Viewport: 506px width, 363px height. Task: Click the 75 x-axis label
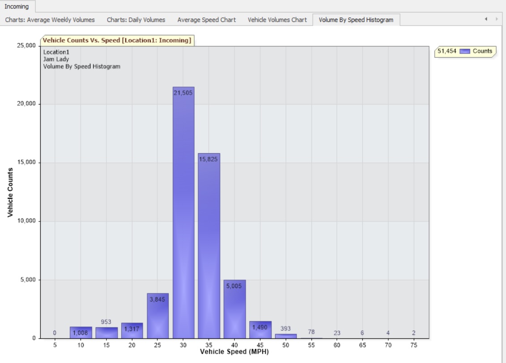point(414,345)
